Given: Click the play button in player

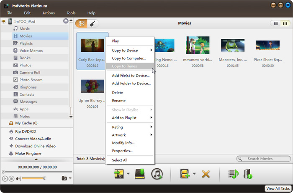Looking at the screenshot, I should pyautogui.click(x=5, y=179).
